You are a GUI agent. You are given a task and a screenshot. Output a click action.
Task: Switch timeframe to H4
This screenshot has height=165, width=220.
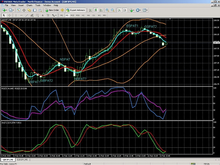(x=88, y=15)
